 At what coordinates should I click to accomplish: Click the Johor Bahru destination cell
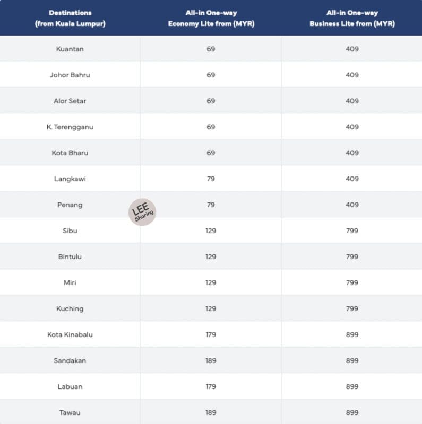pyautogui.click(x=70, y=75)
